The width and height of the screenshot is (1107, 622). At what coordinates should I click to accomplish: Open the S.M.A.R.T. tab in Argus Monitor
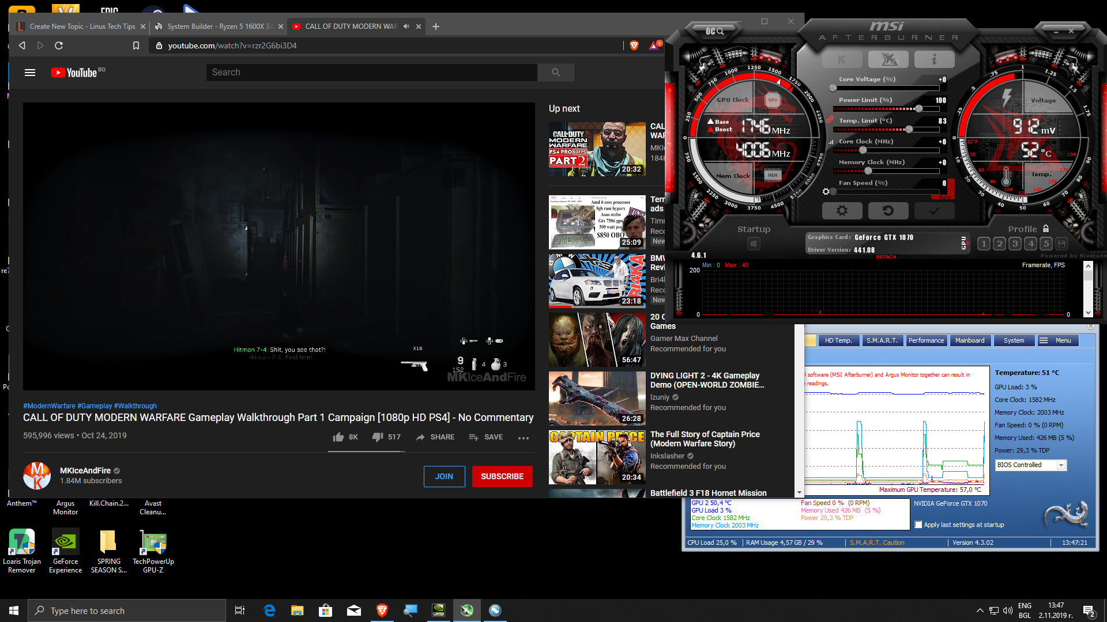[x=882, y=340]
